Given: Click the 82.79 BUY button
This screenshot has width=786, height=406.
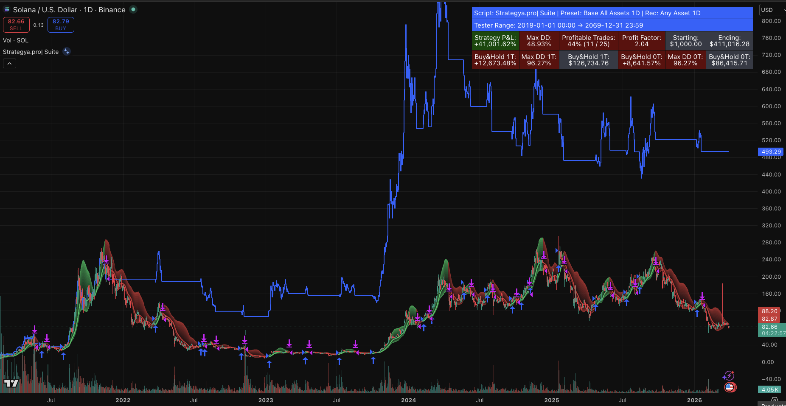Looking at the screenshot, I should tap(61, 25).
